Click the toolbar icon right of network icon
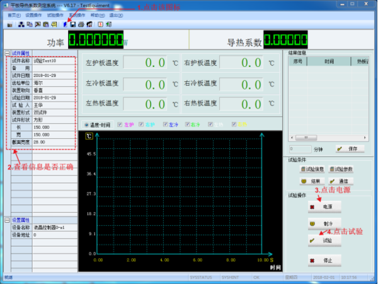 (x=30, y=25)
